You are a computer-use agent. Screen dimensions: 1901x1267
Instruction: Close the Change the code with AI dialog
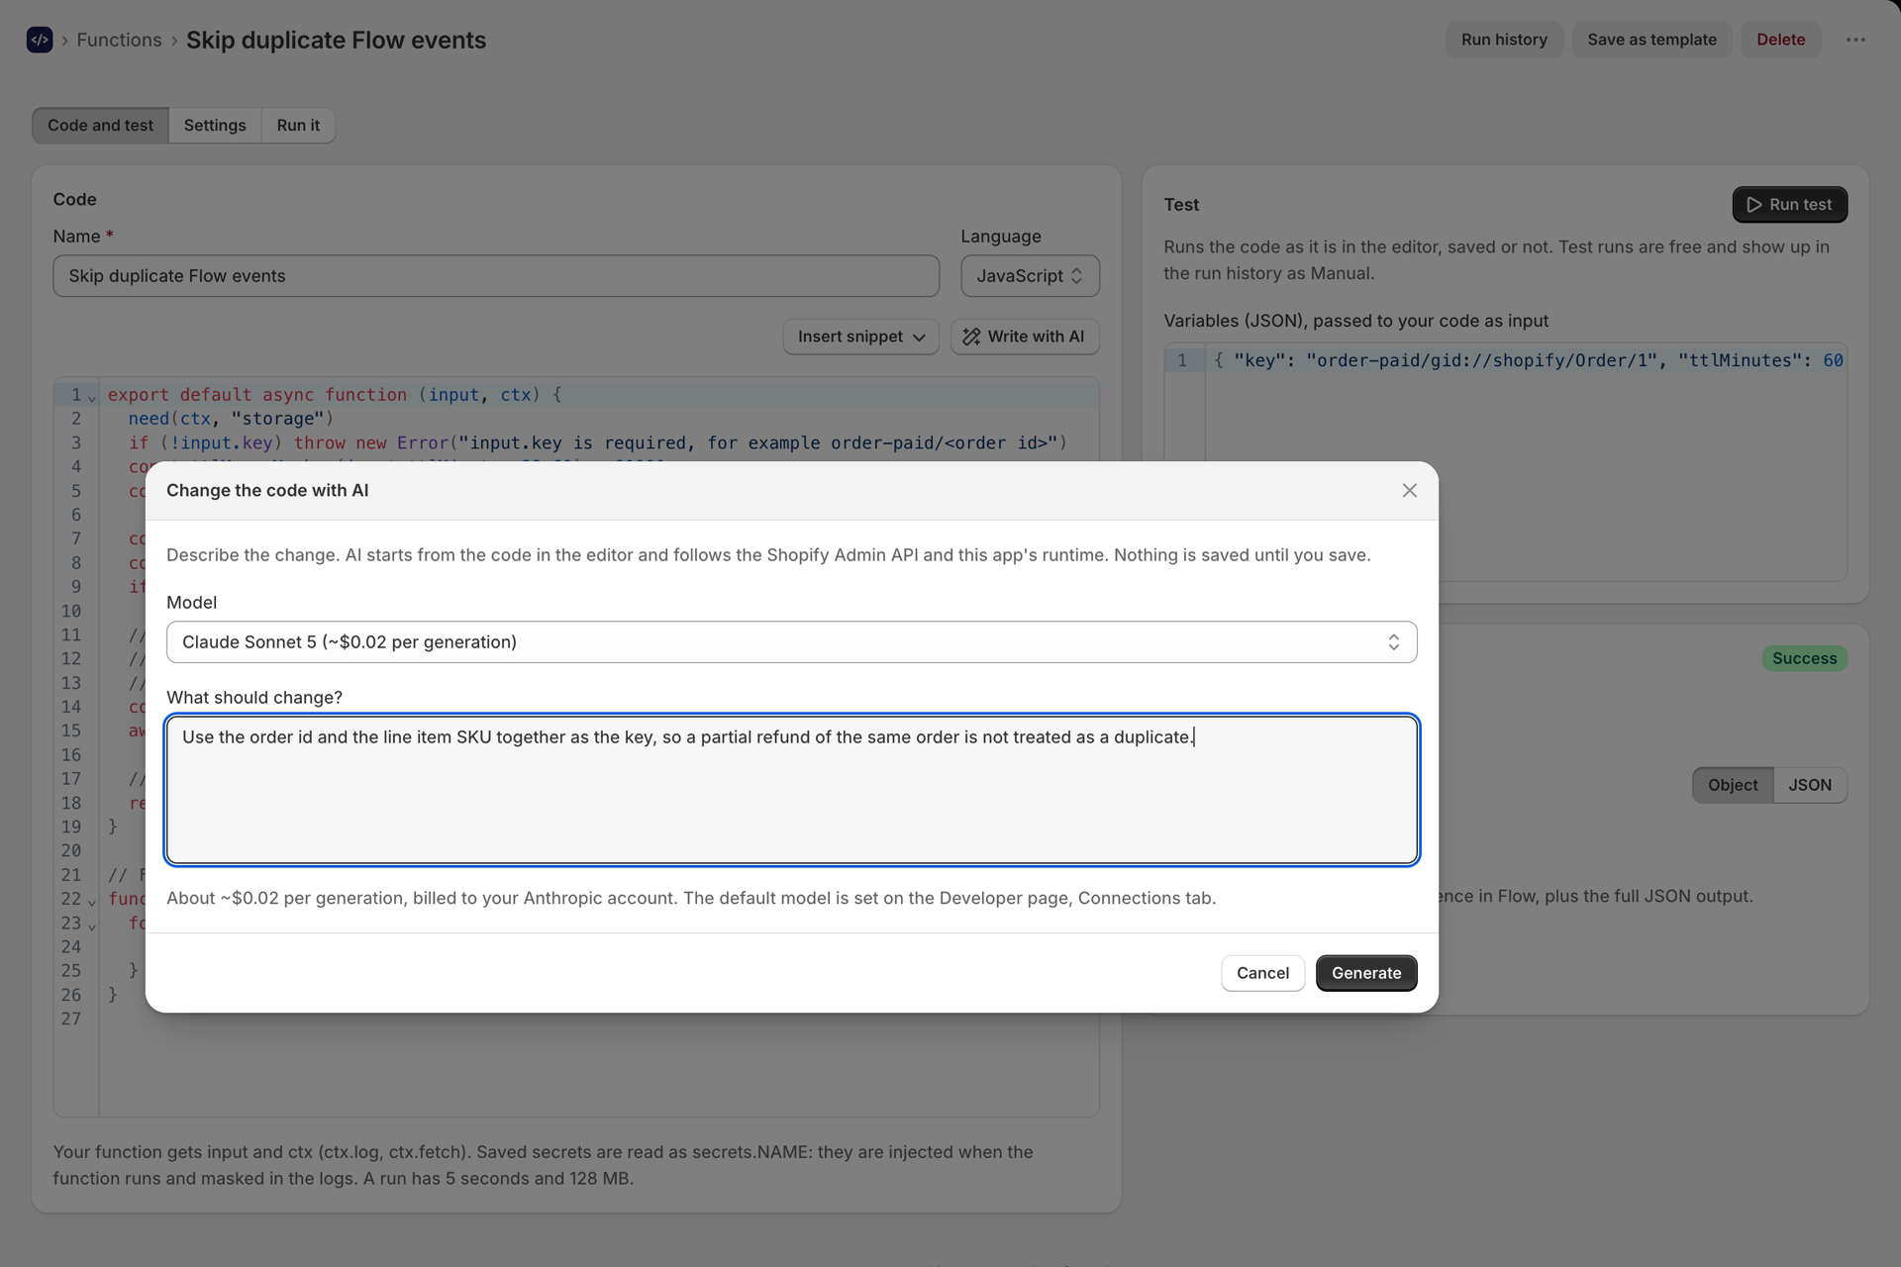point(1409,491)
